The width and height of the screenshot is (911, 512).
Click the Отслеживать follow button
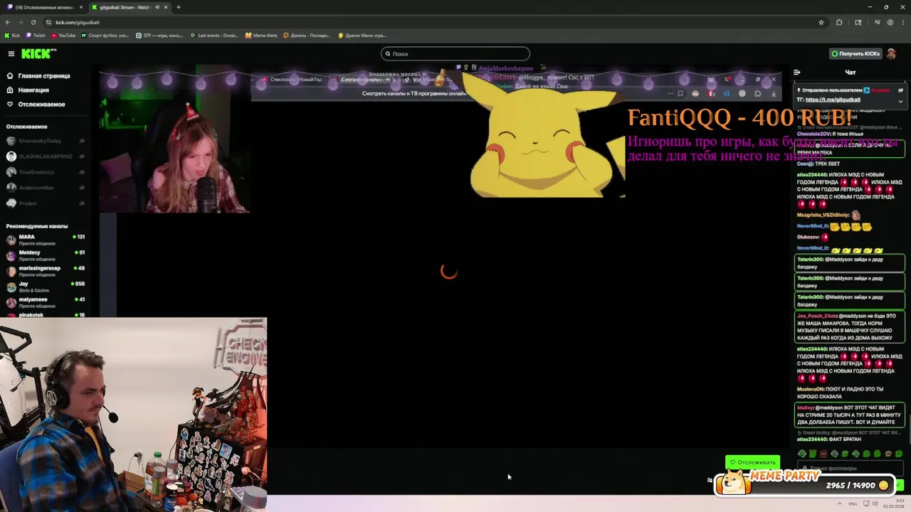[752, 462]
